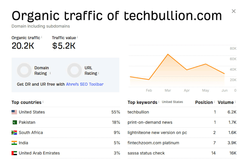Click the South Africa flag icon
Viewport: 248px width, 162px height.
14,133
